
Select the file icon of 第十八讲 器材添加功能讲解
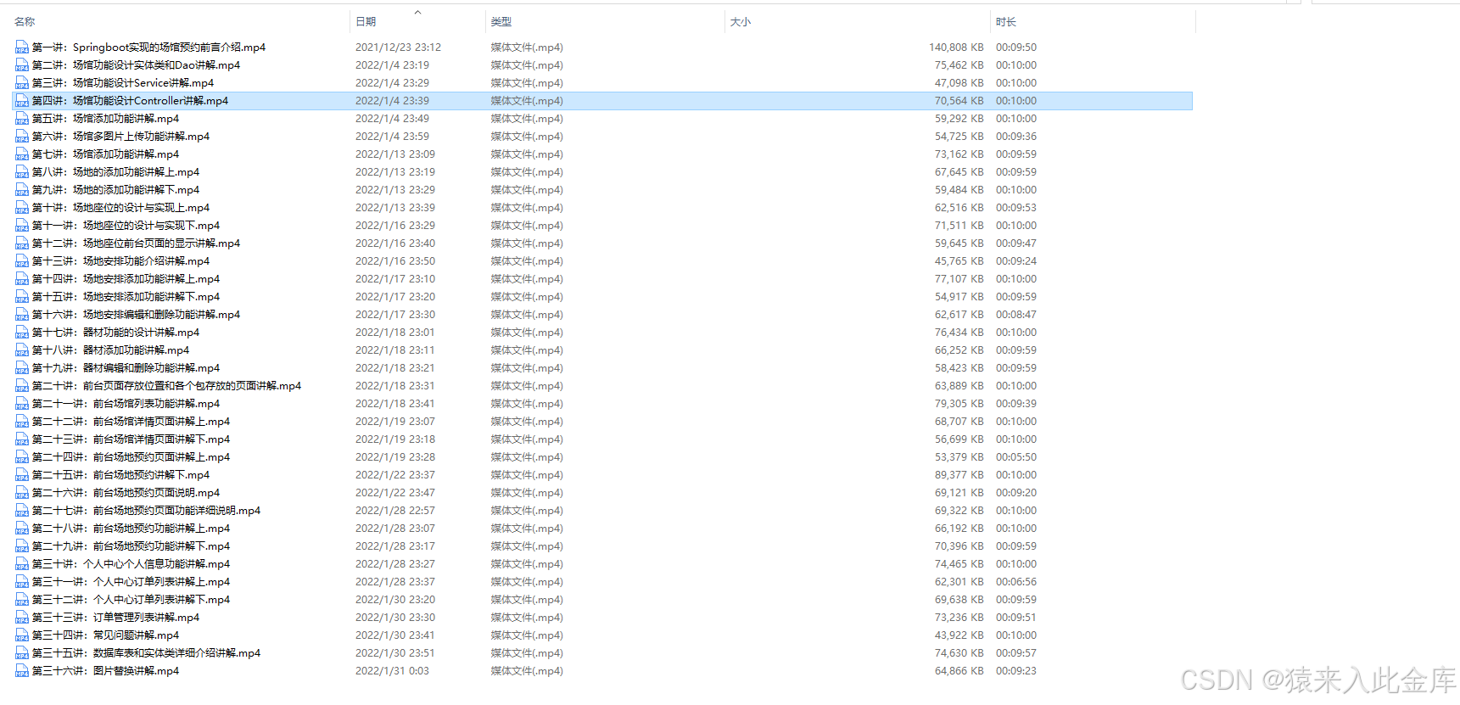22,350
